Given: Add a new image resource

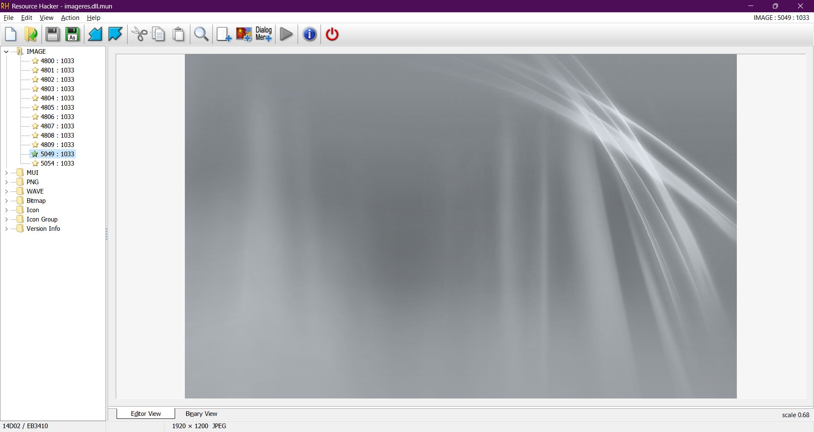Looking at the screenshot, I should click(x=244, y=34).
